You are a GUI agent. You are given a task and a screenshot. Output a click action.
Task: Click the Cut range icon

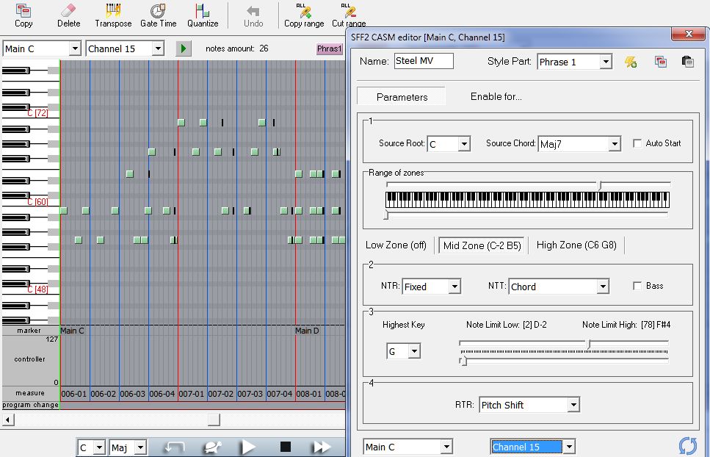(349, 11)
